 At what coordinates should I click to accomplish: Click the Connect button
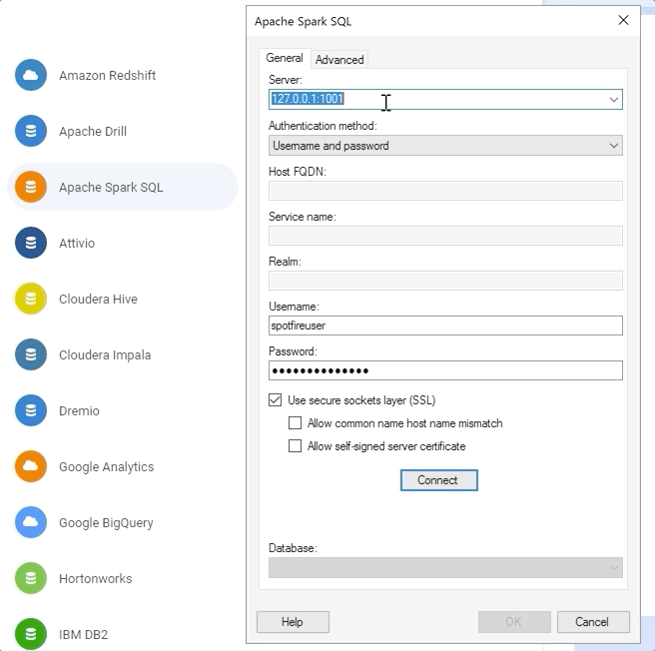tap(438, 480)
